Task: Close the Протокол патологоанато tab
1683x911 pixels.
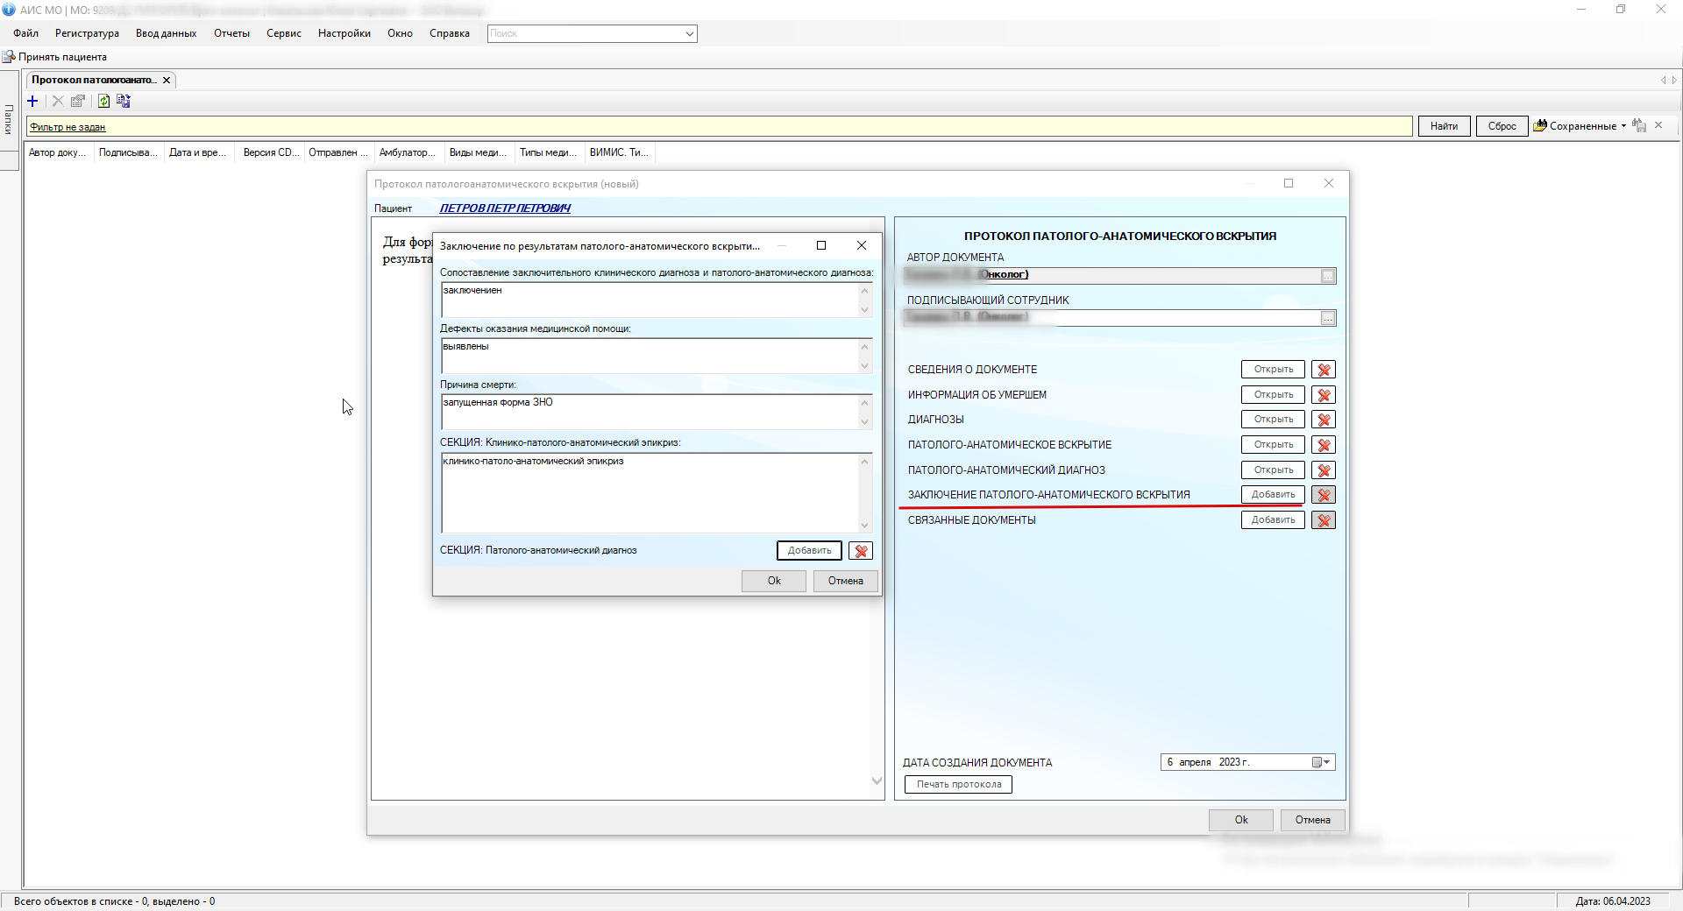Action: click(x=167, y=80)
